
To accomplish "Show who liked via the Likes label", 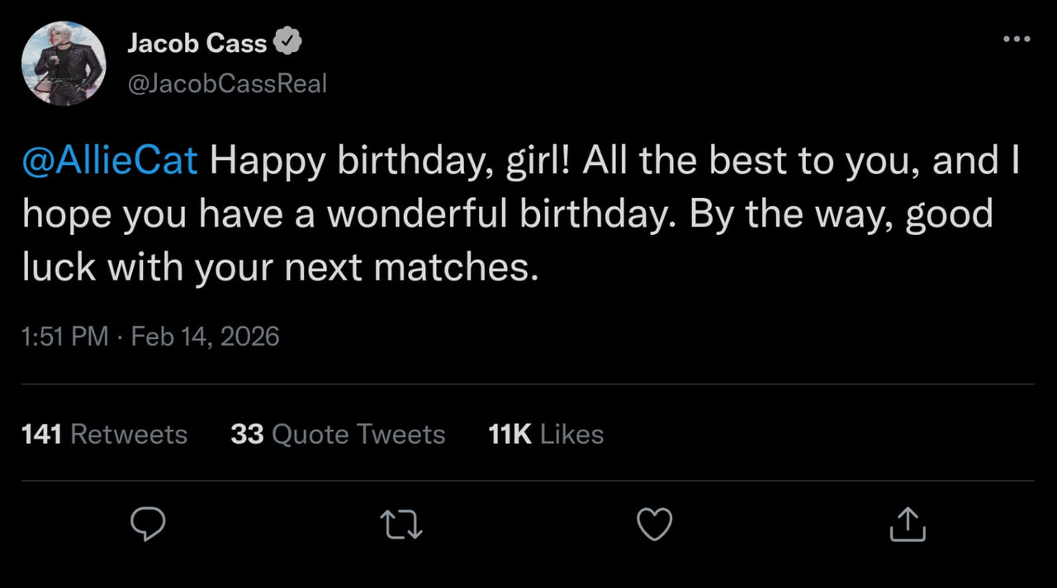I will point(571,434).
